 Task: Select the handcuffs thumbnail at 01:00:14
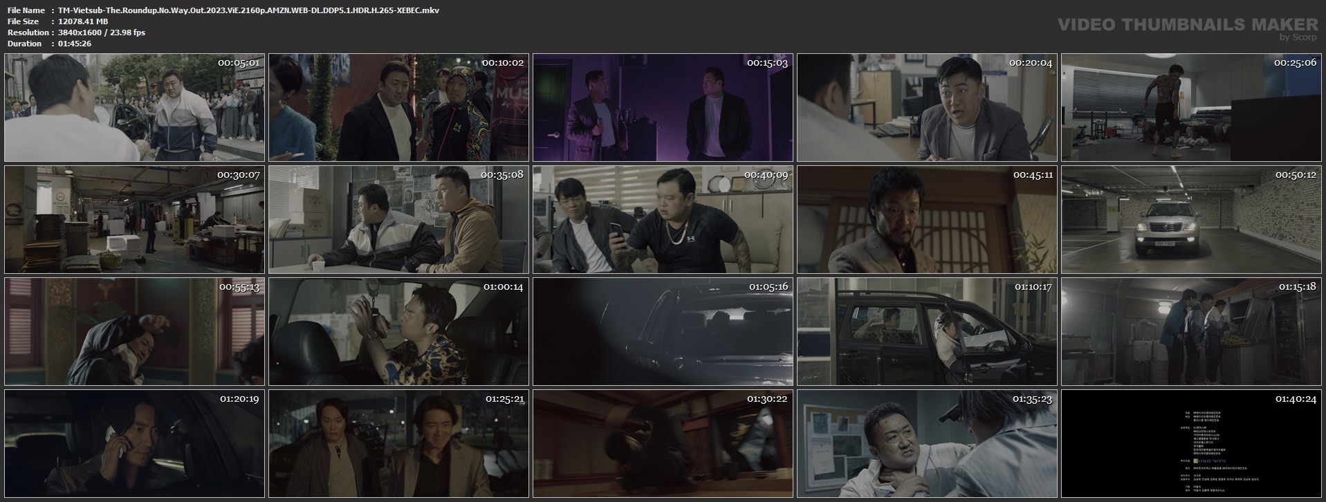point(398,331)
